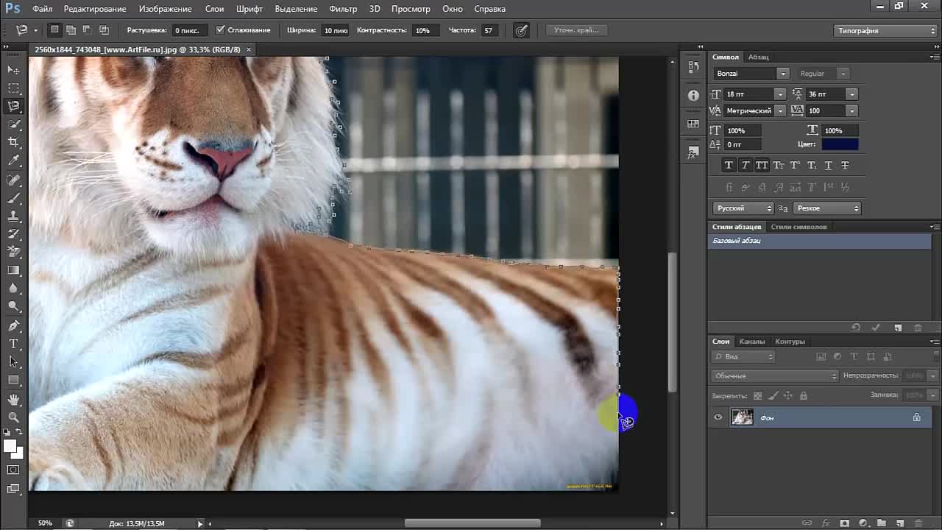The height and width of the screenshot is (530, 942).
Task: Select the Gradient tool
Action: coord(13,270)
